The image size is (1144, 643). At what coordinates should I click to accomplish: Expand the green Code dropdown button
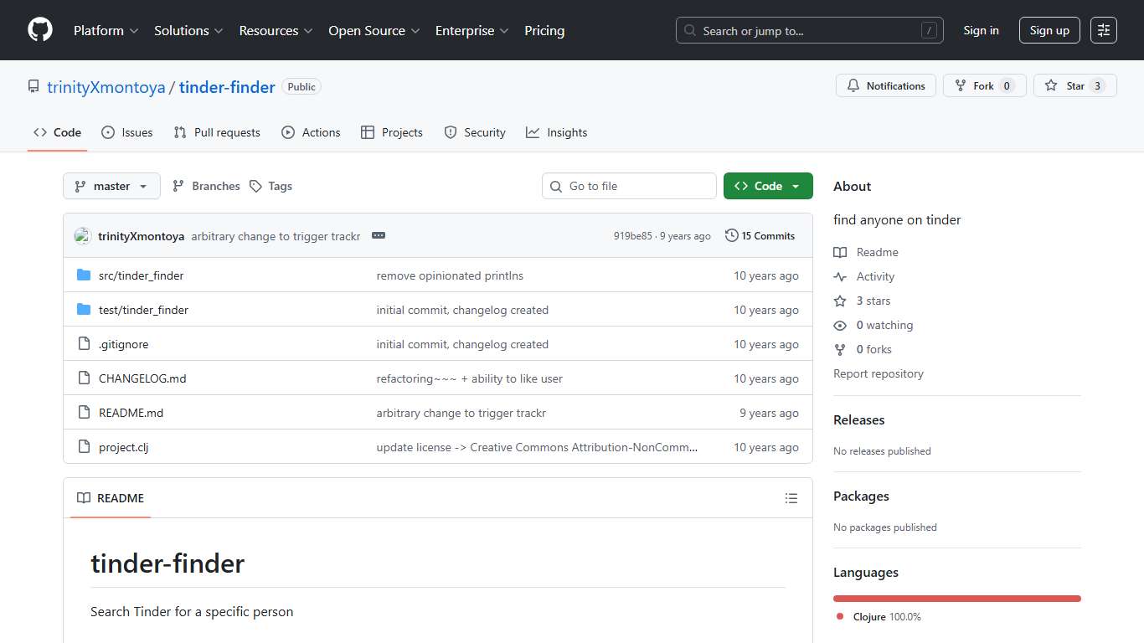(768, 186)
